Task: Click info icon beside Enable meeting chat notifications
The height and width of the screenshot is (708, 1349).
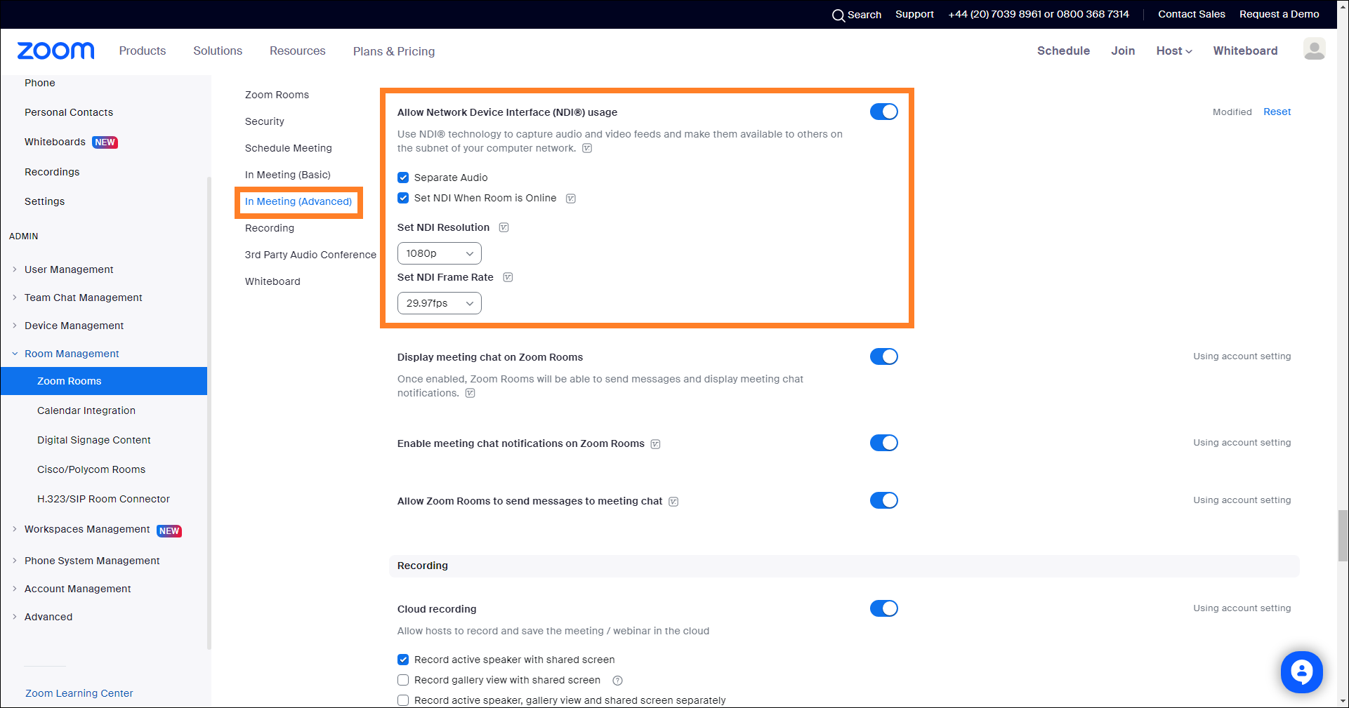Action: click(655, 444)
